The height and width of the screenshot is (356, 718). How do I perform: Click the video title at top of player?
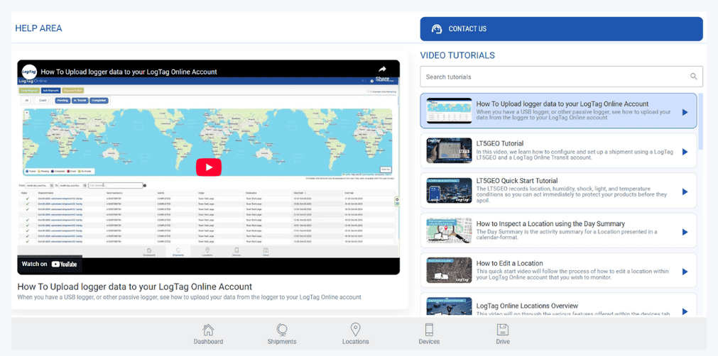point(129,72)
